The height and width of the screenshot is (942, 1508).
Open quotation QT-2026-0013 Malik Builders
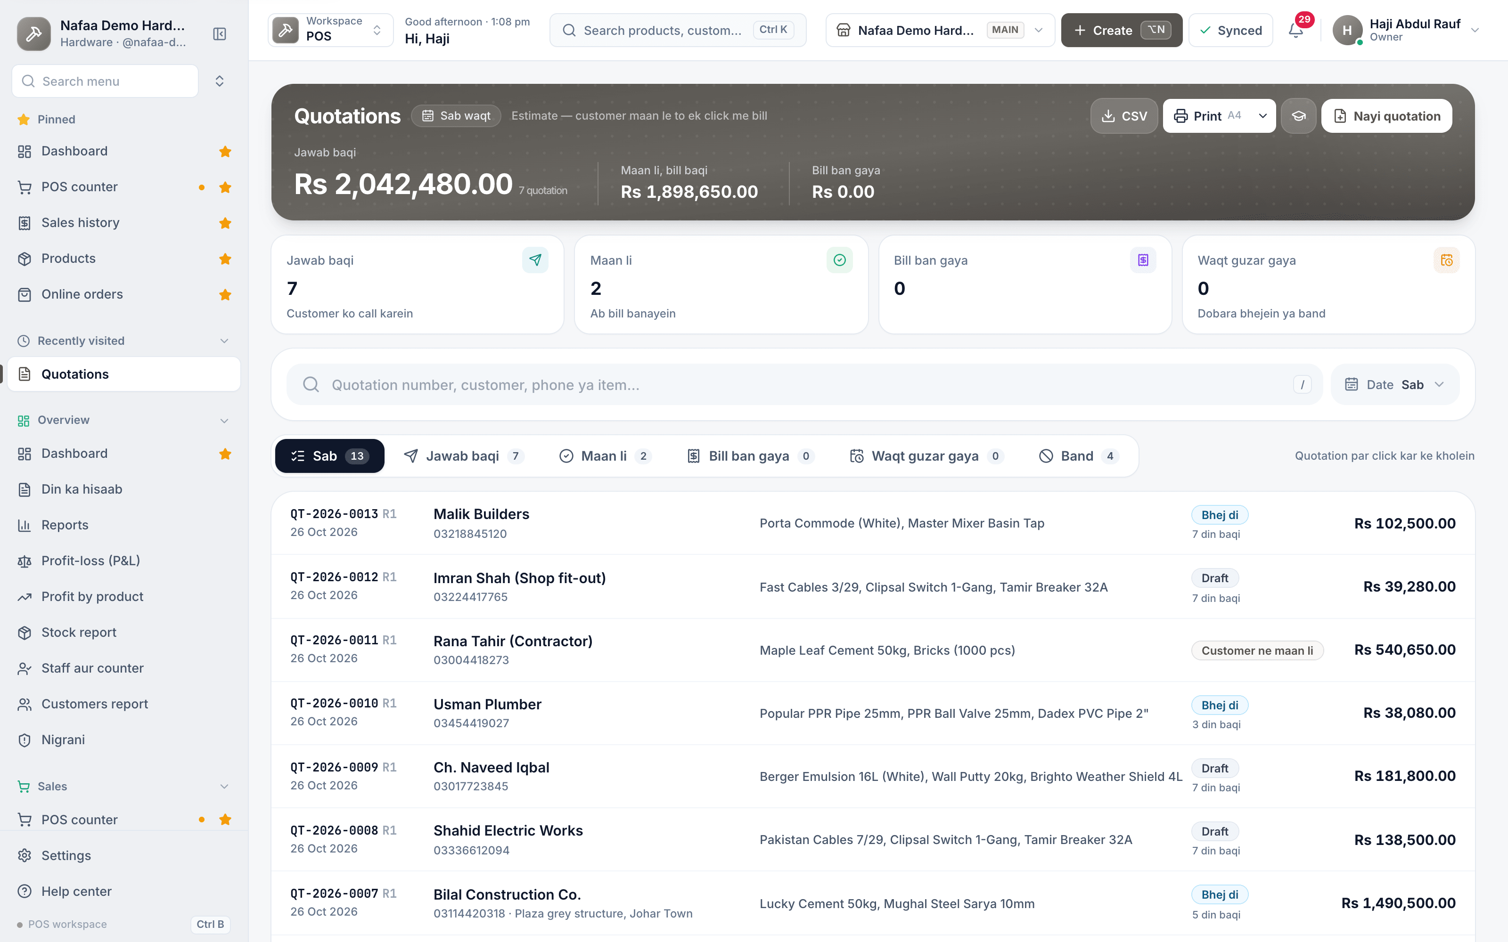[x=872, y=523]
